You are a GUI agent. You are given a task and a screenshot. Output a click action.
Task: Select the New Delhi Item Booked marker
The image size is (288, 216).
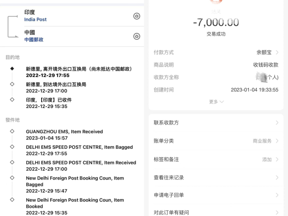pos(12,200)
